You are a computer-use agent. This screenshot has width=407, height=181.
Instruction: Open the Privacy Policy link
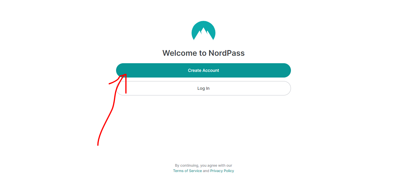coord(222,171)
